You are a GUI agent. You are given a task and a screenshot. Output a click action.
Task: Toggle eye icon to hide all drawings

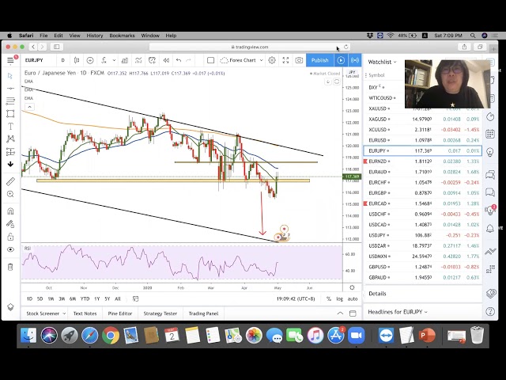point(10,249)
